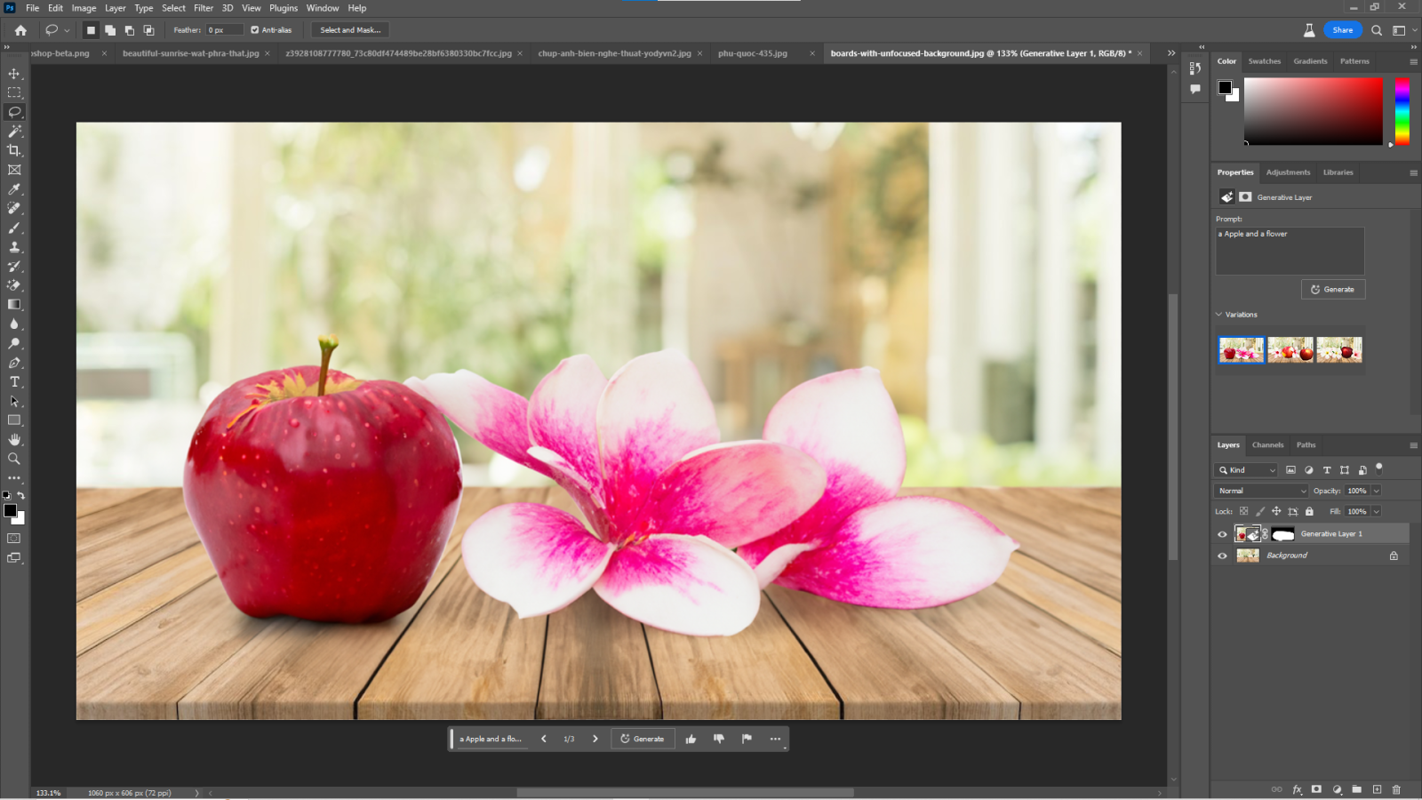Open the Kind filter dropdown
Screen dimensions: 1422x800
[x=1248, y=470]
